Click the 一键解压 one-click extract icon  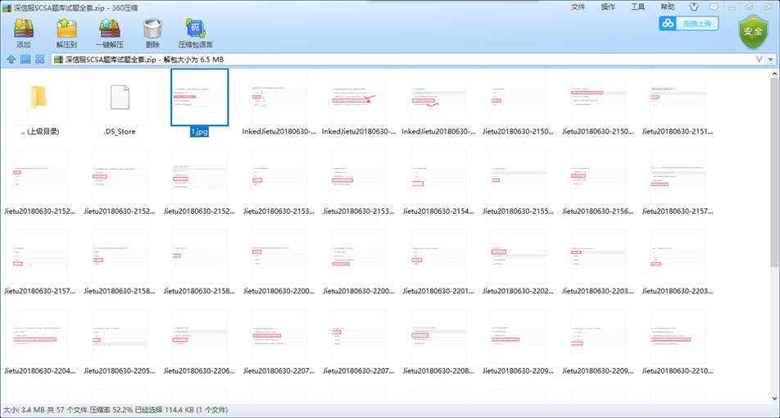(110, 34)
